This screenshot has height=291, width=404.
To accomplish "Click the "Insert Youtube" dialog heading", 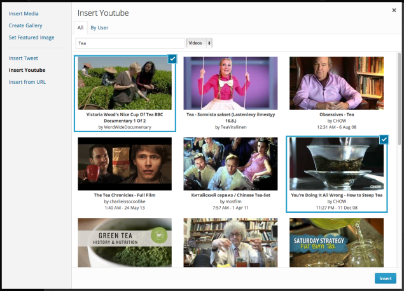I will coord(103,13).
